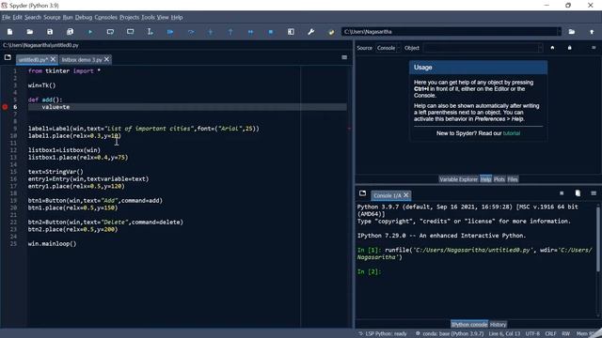Run current cell toolbar icon
The image size is (602, 338).
pos(110,32)
